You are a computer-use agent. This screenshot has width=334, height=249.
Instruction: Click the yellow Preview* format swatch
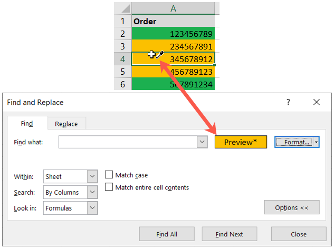click(x=241, y=142)
